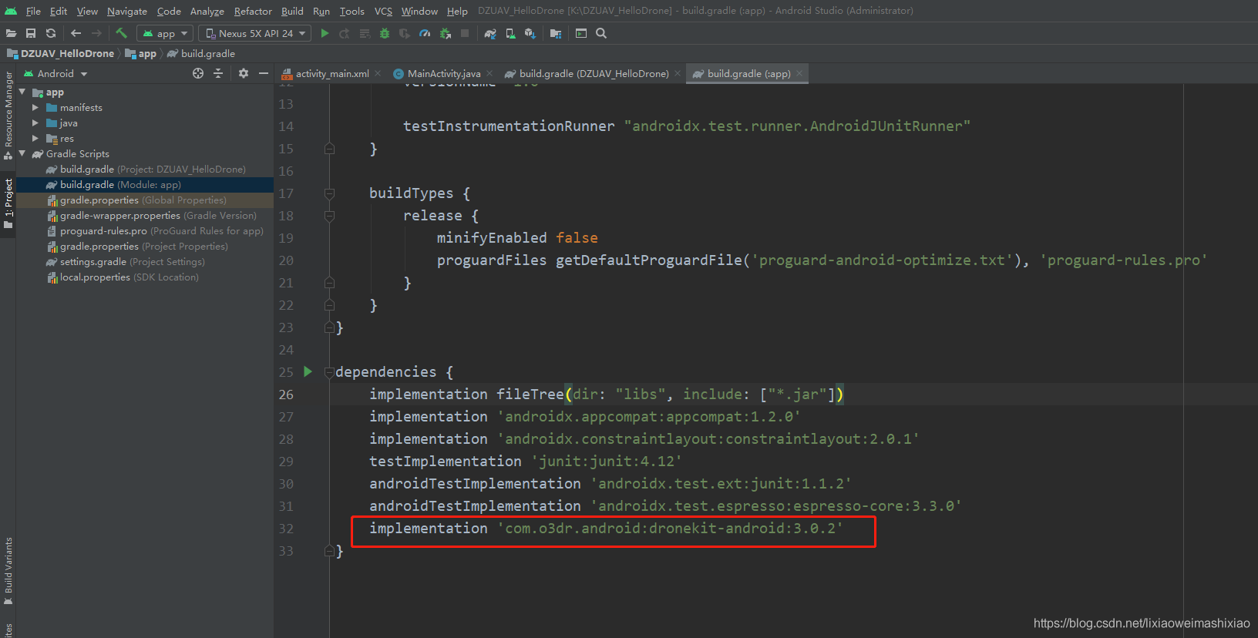Image resolution: width=1258 pixels, height=638 pixels.
Task: Navigate back with the left arrow
Action: pos(76,33)
